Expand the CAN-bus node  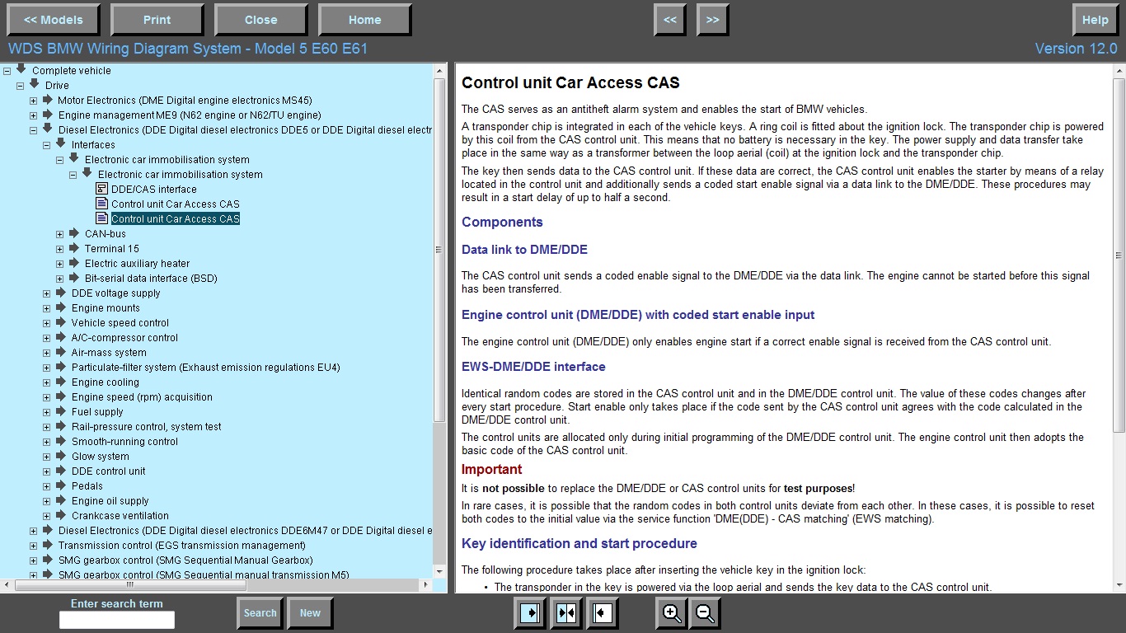(x=60, y=234)
